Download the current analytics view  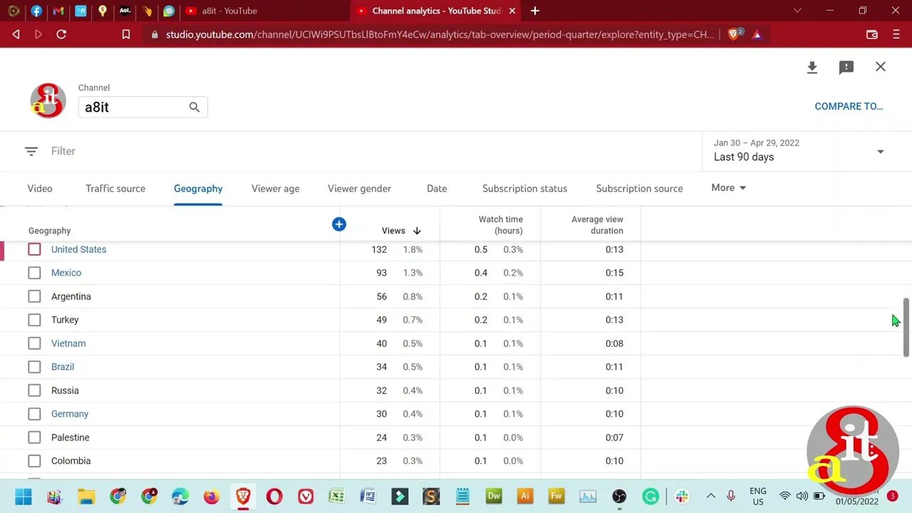[x=812, y=67]
